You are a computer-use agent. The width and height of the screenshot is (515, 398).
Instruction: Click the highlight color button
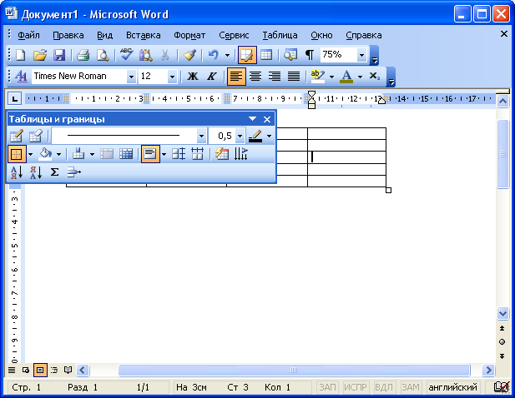[x=317, y=77]
